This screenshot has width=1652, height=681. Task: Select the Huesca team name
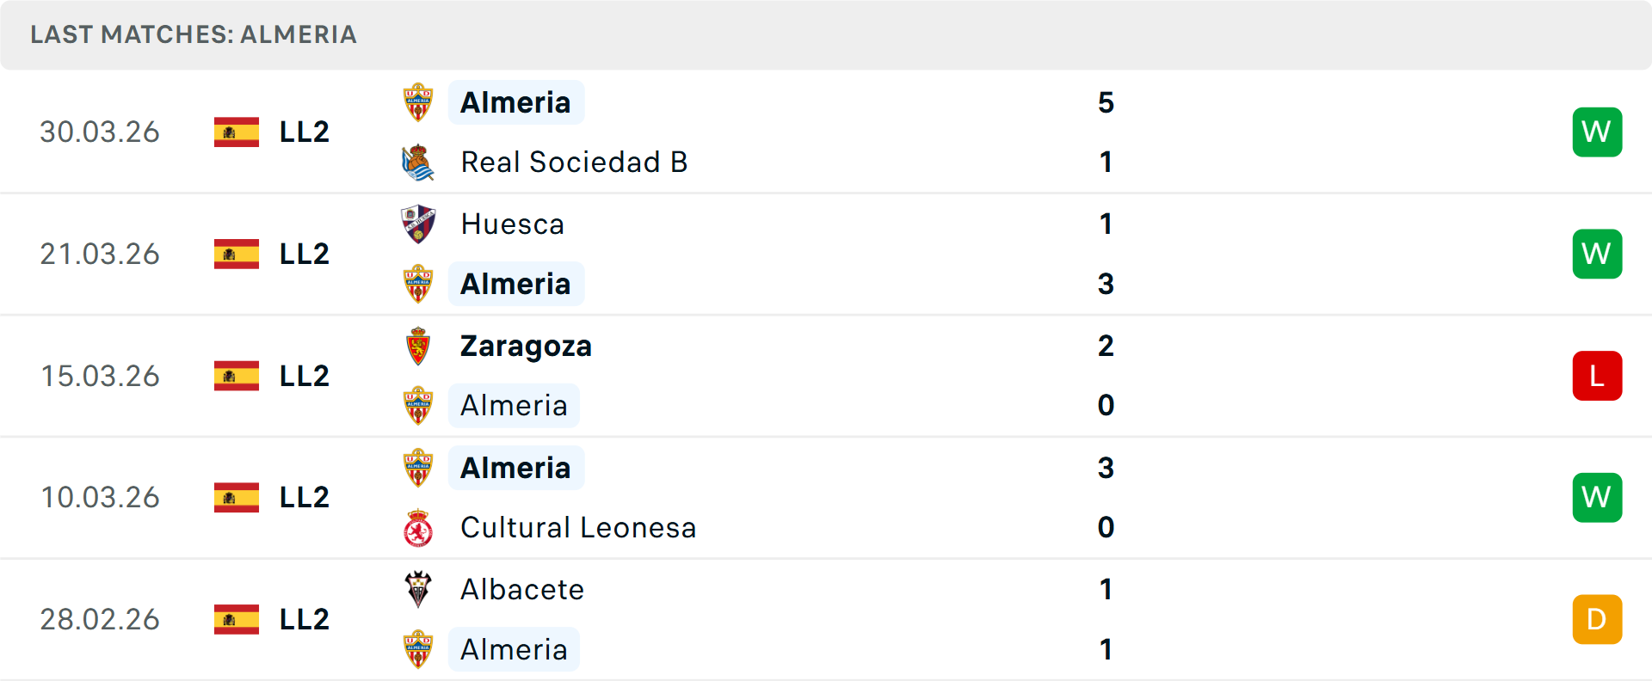click(513, 224)
